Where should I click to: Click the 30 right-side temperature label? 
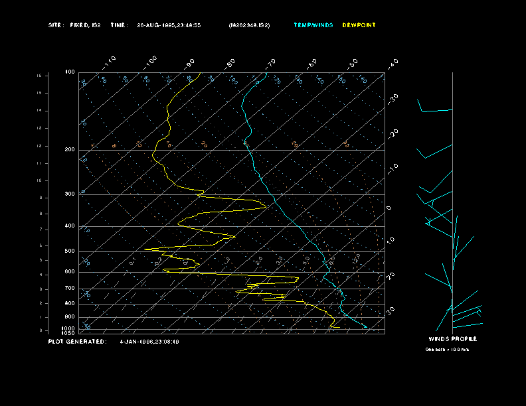coord(391,310)
